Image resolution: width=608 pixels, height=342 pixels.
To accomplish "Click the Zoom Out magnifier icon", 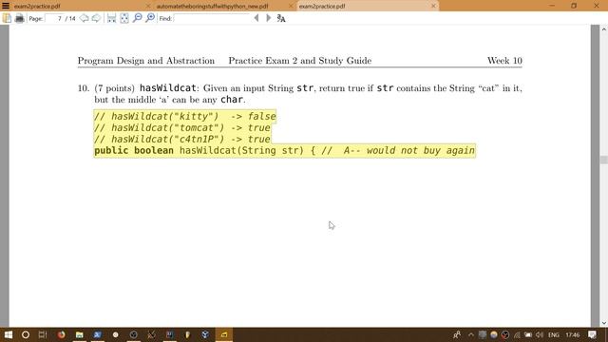I will point(137,18).
